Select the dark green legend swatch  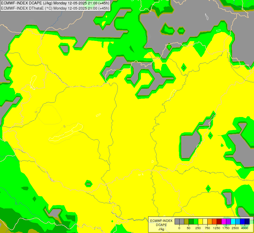[191, 222]
